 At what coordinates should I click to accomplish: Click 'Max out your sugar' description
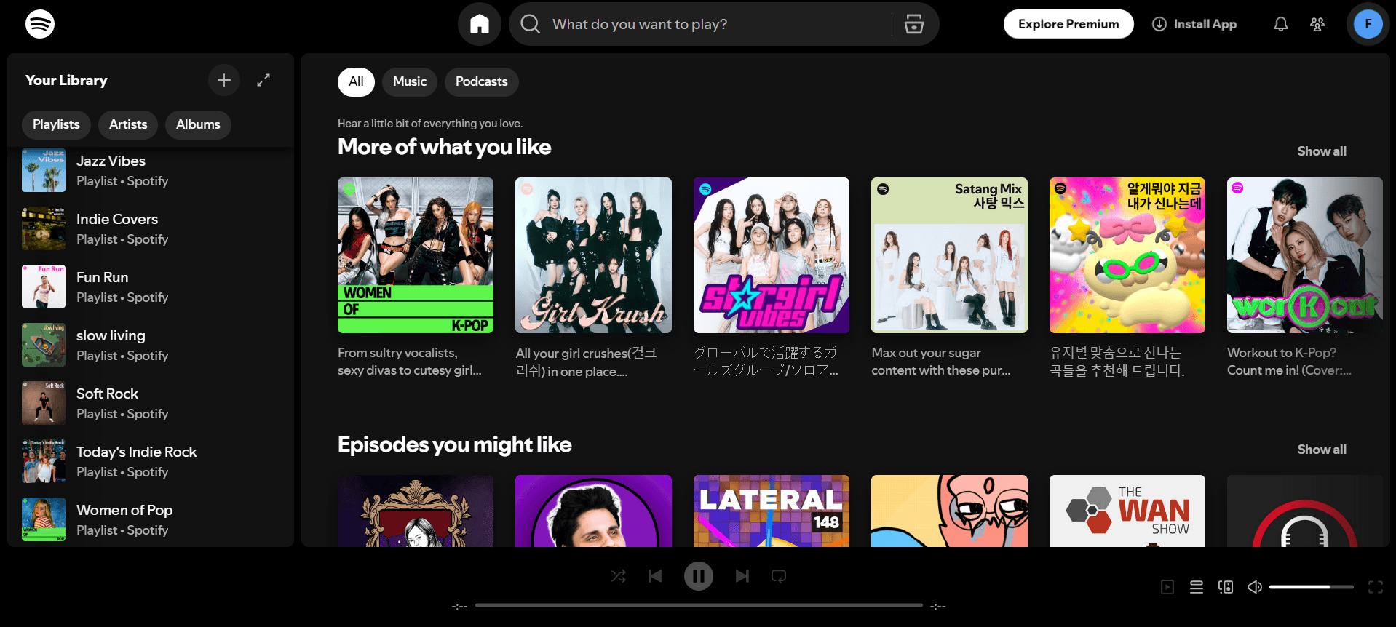coord(941,362)
